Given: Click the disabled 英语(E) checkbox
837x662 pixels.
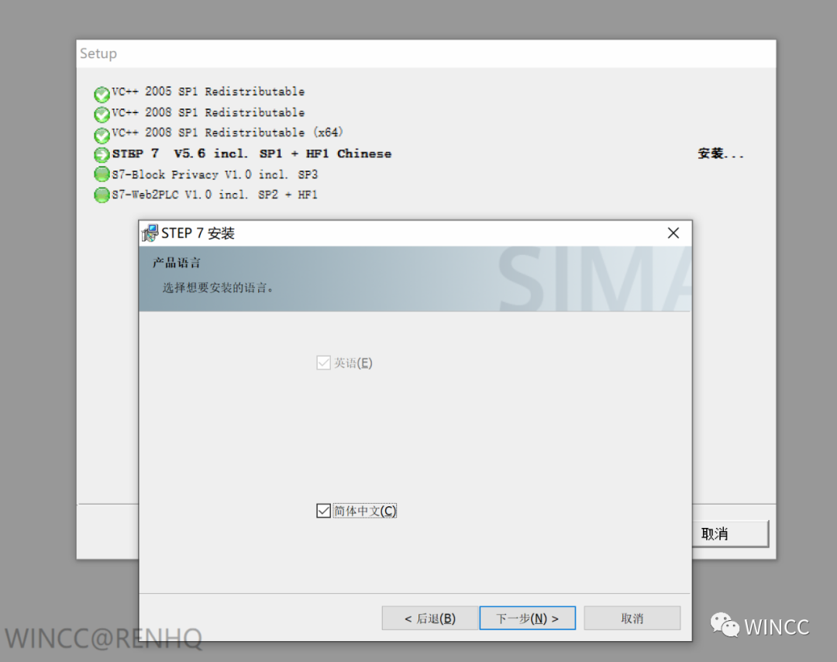Looking at the screenshot, I should coord(323,363).
